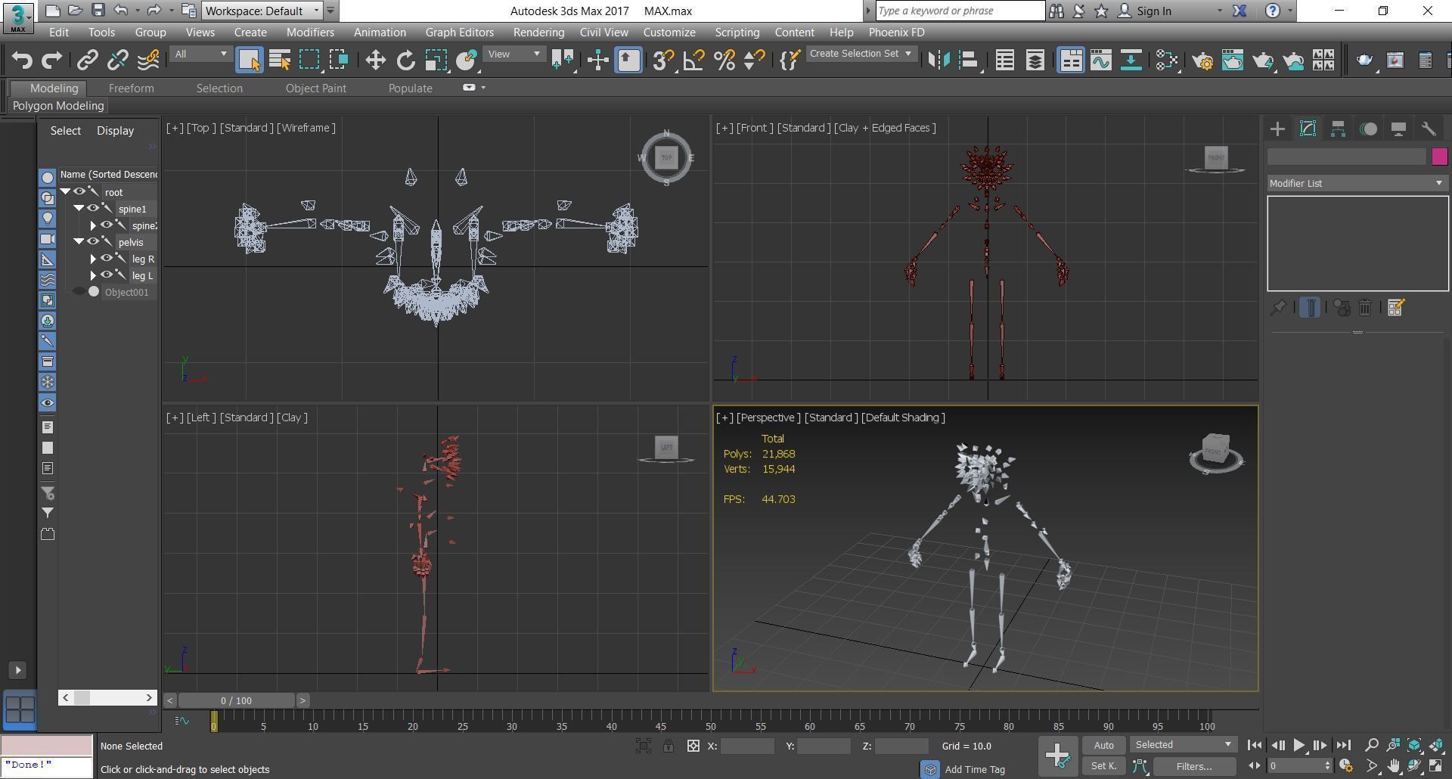Open the Selected key filter dropdown
The width and height of the screenshot is (1452, 779).
[1184, 745]
